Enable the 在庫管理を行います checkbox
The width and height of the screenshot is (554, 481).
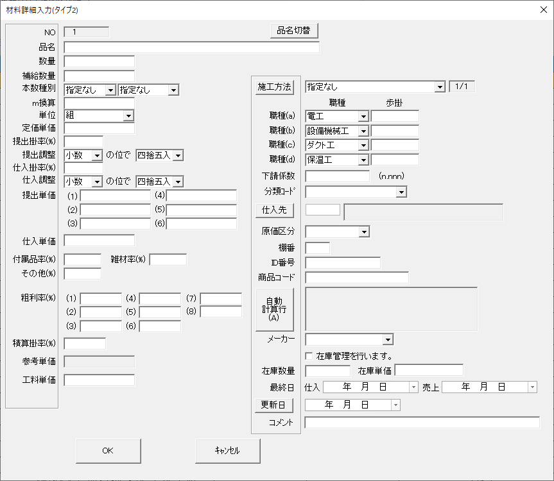tap(309, 356)
